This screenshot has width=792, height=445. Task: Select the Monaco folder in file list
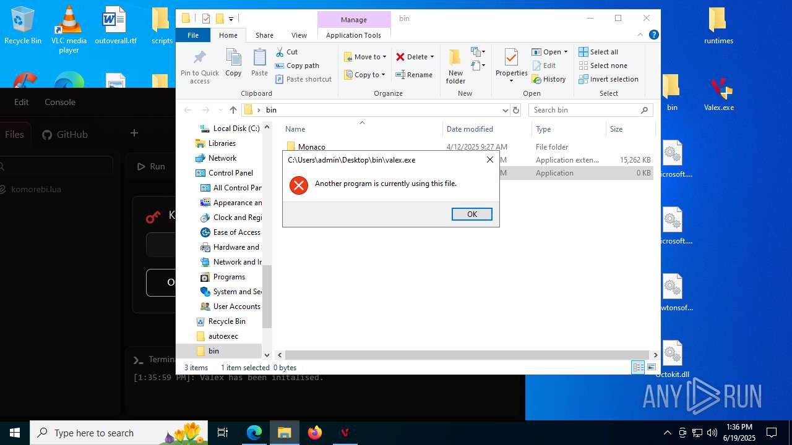(311, 147)
